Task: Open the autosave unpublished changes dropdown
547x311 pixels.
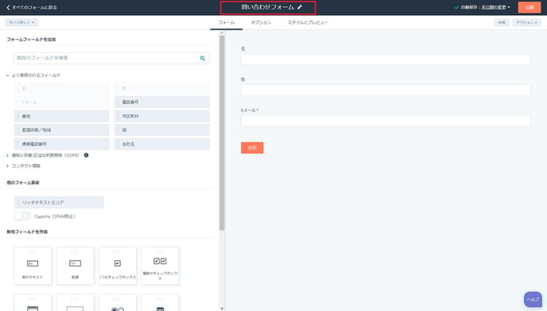Action: (x=495, y=7)
